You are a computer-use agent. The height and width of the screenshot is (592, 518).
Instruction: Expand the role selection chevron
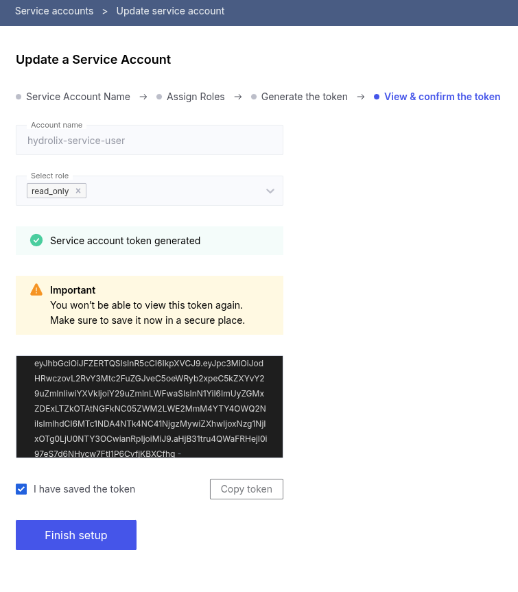pos(270,191)
